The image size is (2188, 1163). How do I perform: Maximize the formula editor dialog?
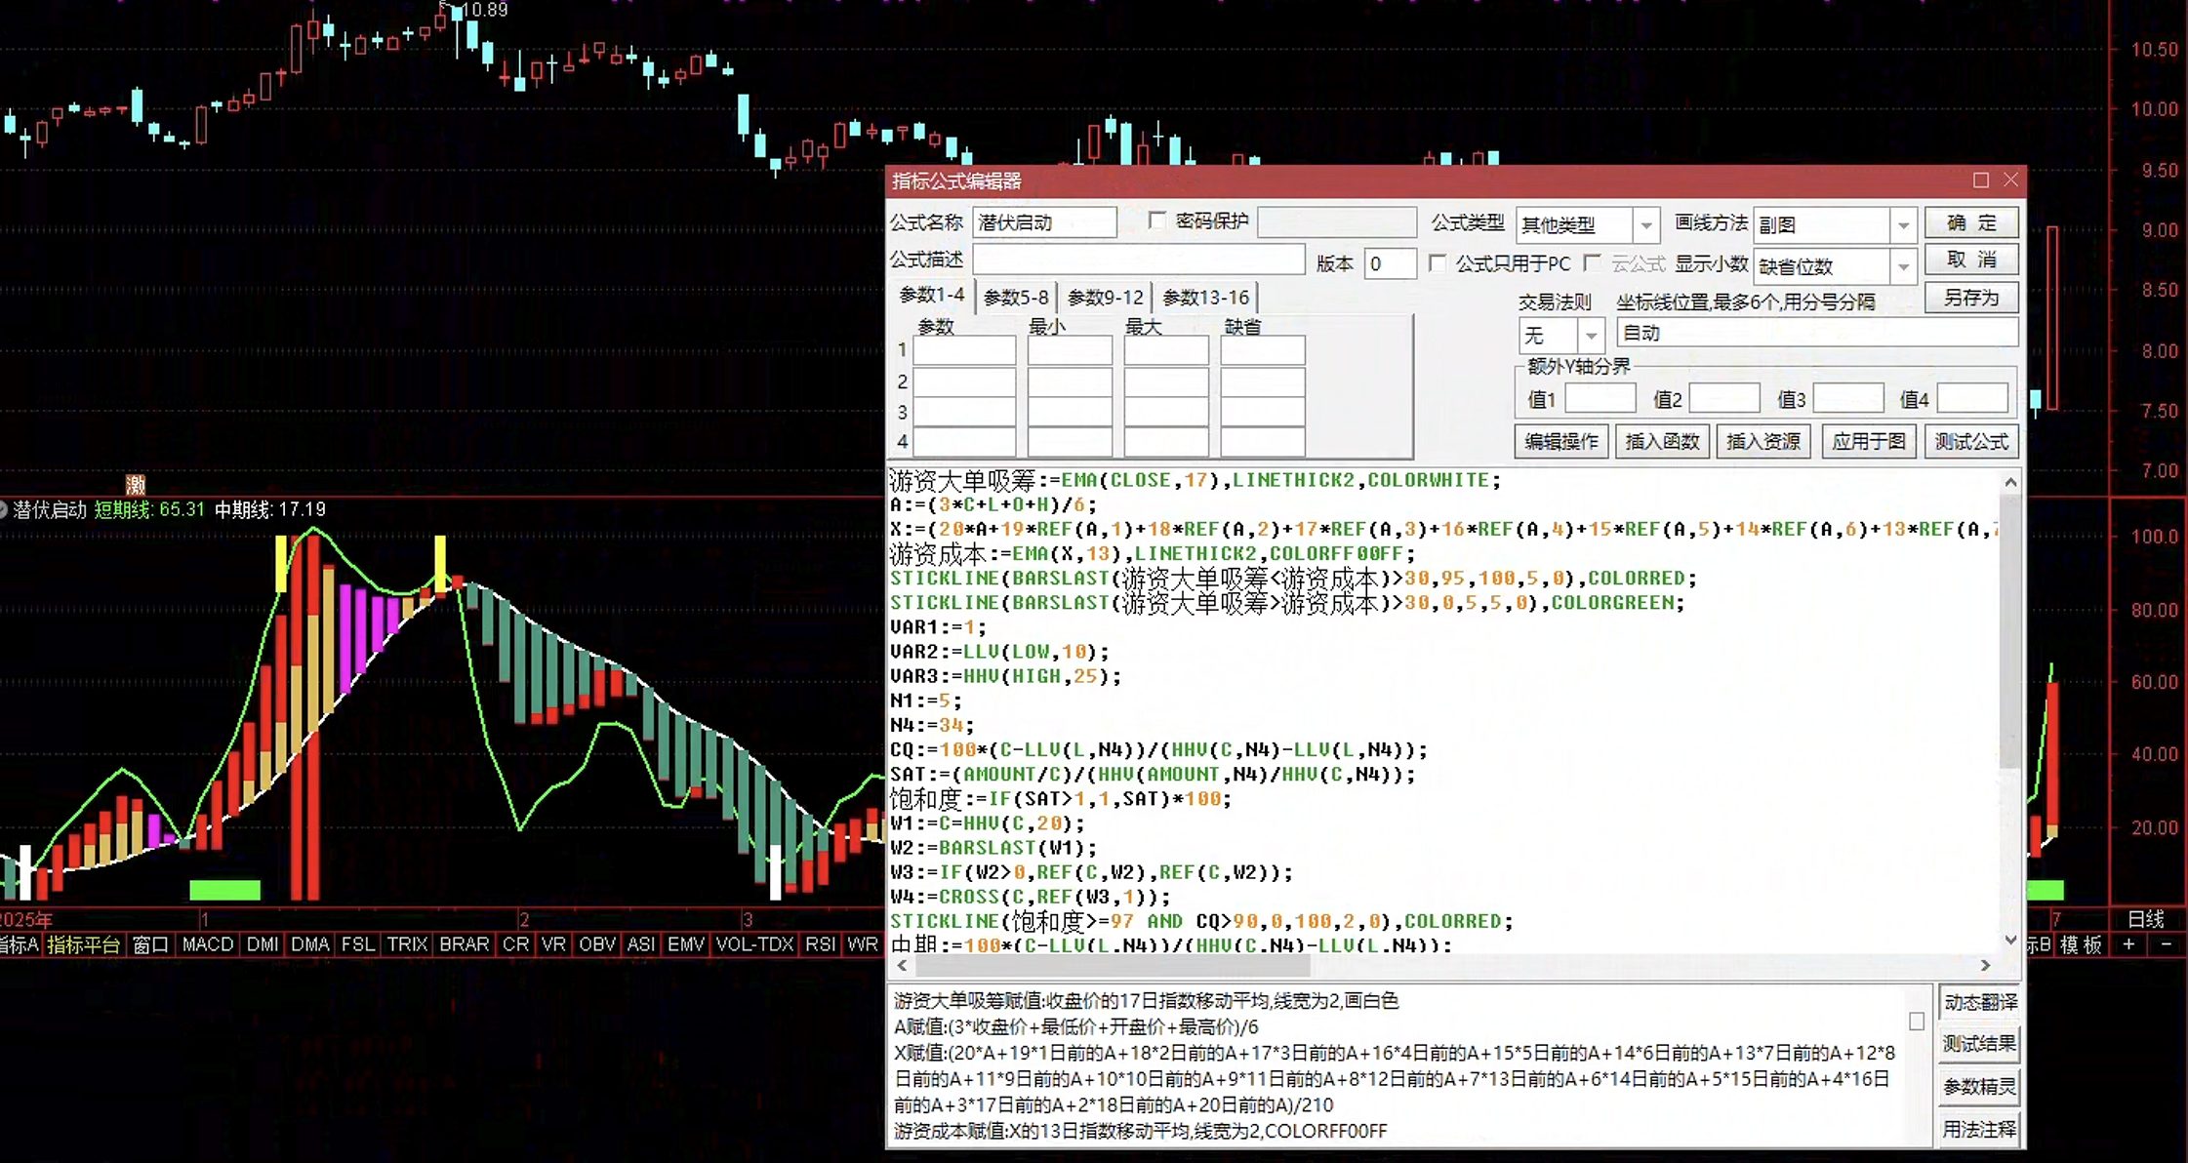point(1980,180)
